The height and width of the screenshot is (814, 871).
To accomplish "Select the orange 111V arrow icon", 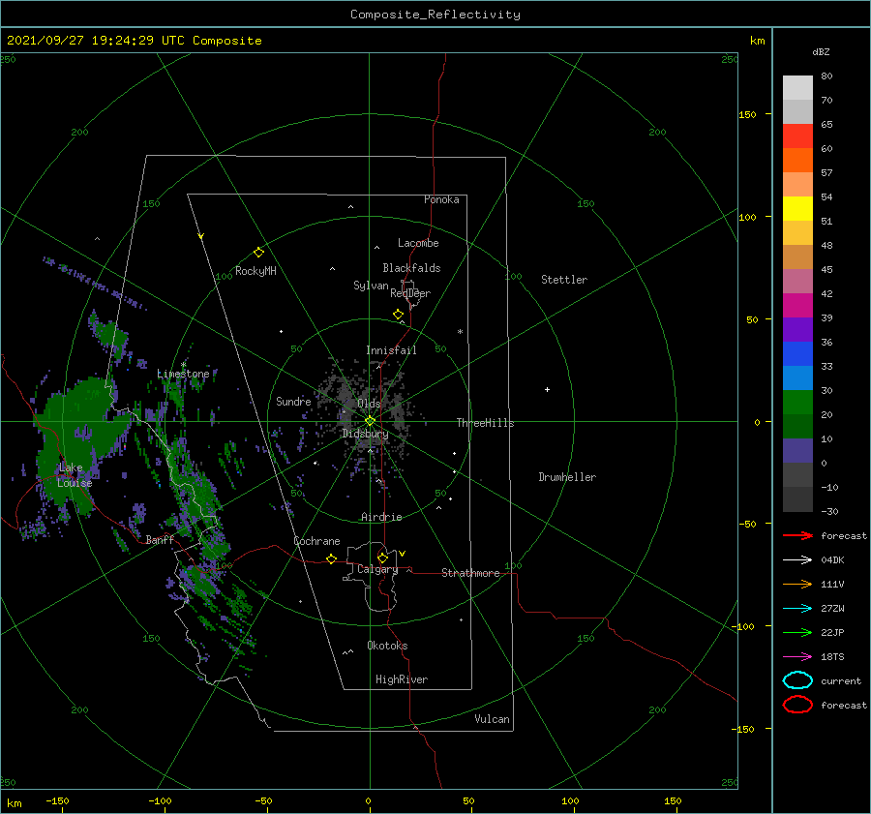I will tap(797, 584).
